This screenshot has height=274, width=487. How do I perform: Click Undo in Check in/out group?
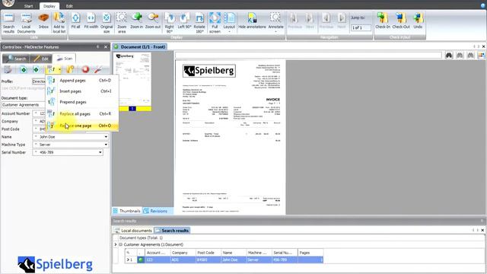pyautogui.click(x=418, y=21)
